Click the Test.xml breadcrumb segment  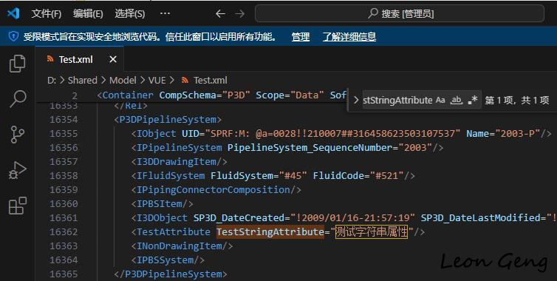[211, 81]
